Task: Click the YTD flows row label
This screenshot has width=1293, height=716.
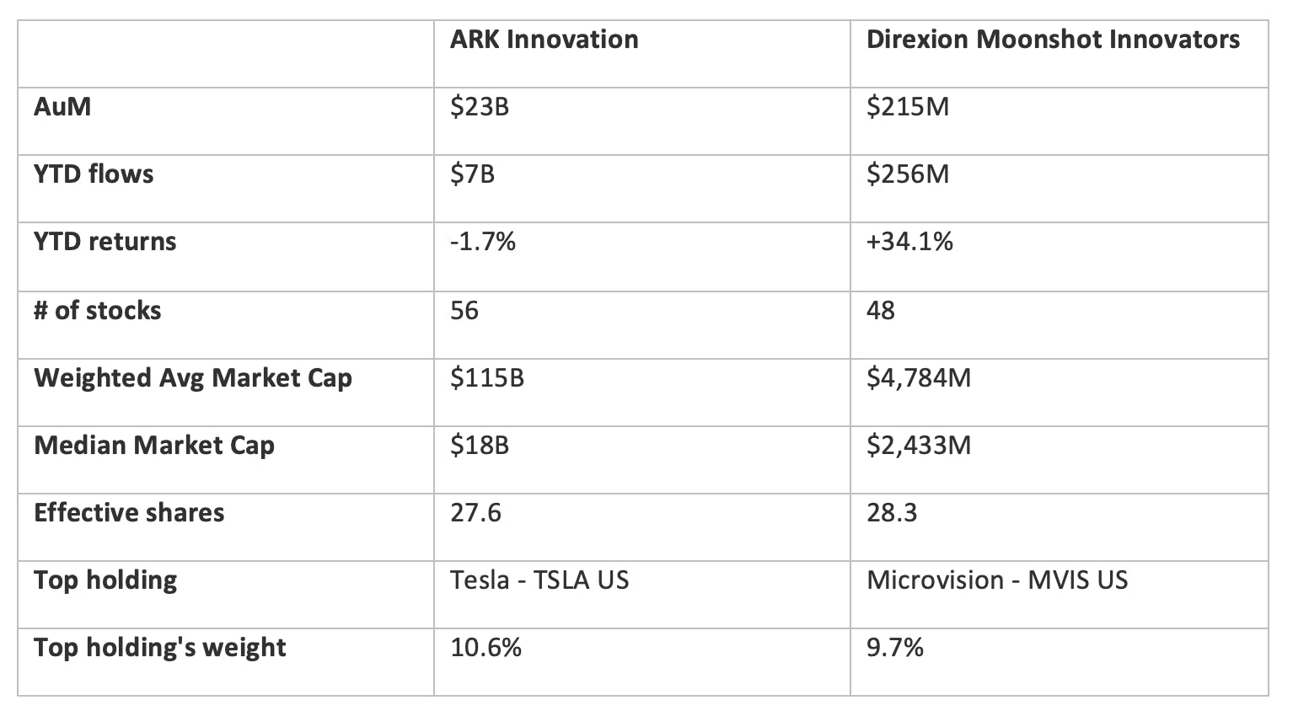Action: click(94, 174)
